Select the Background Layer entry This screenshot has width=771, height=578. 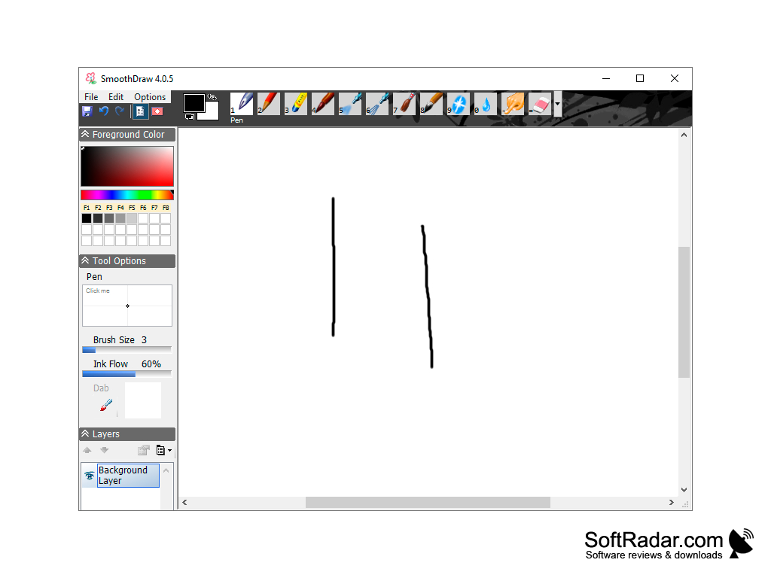pos(128,476)
